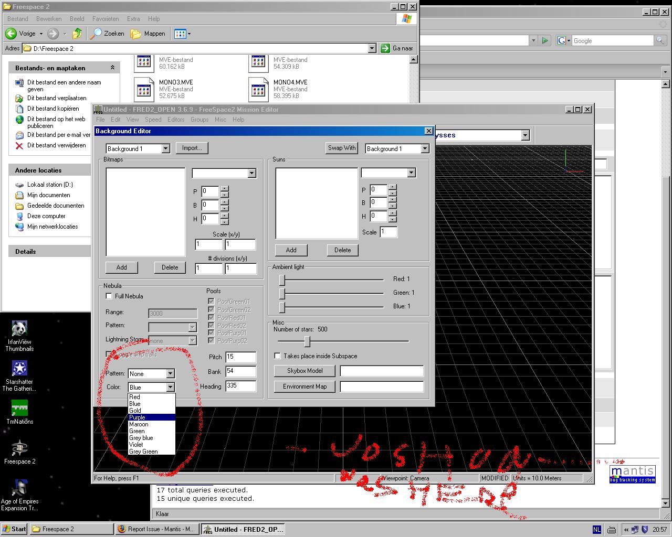Increase the Bitmaps P spinner value
This screenshot has width=672, height=537.
[x=224, y=188]
